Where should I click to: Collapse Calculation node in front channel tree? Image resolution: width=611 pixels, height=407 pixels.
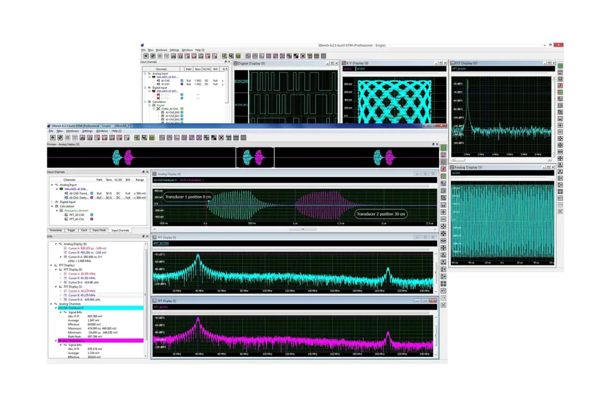53,206
